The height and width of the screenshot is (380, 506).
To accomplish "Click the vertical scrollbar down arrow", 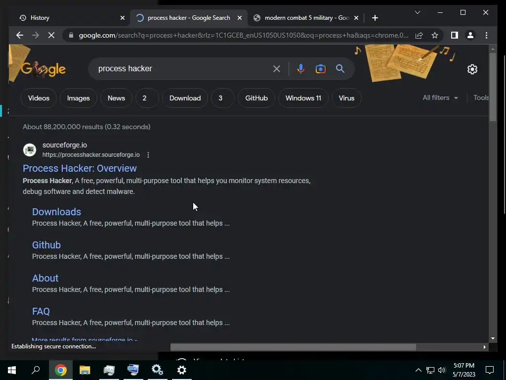I will (493, 338).
